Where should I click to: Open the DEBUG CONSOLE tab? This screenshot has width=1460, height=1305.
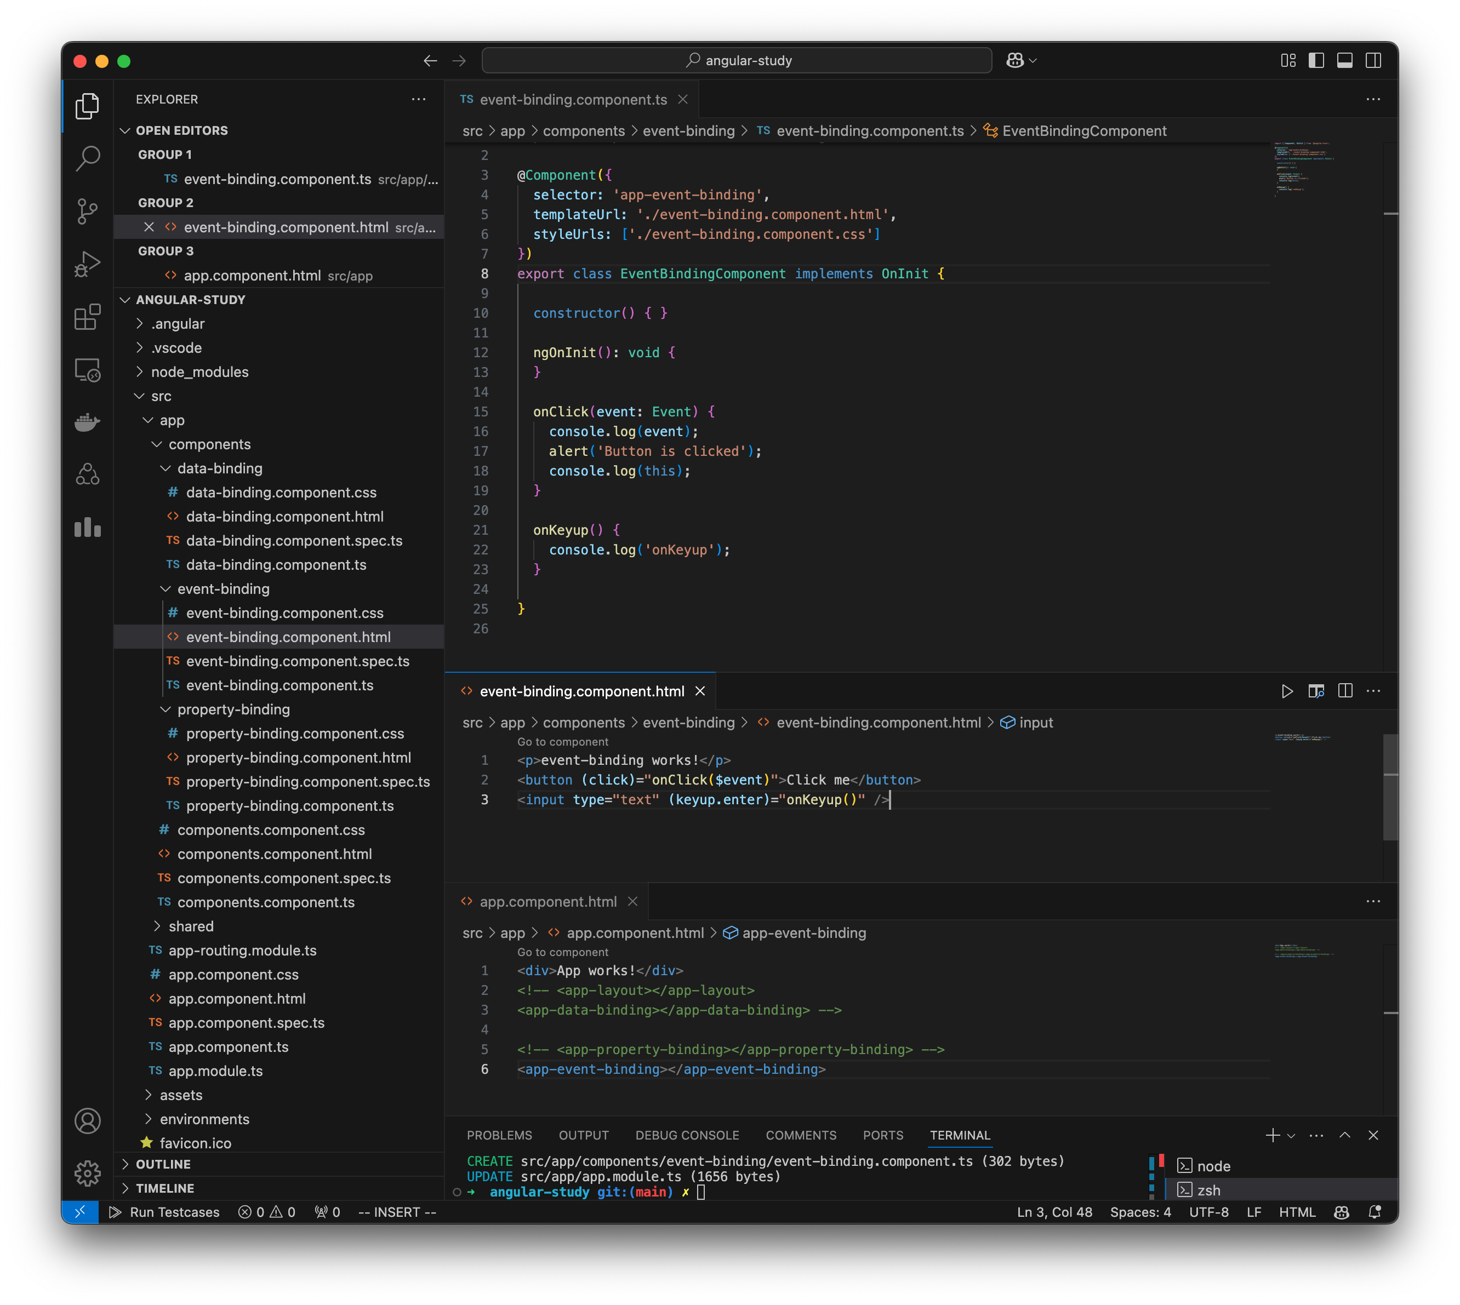[687, 1135]
